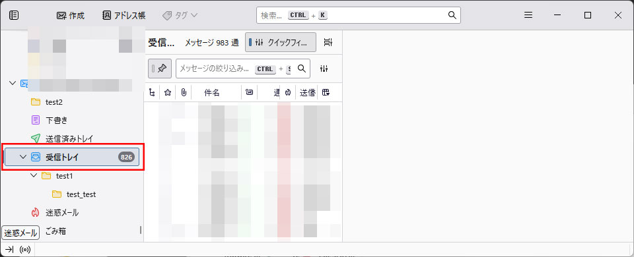Screen dimensions: 634x257
Task: Open quick filter options sliders icon
Action: (324, 69)
